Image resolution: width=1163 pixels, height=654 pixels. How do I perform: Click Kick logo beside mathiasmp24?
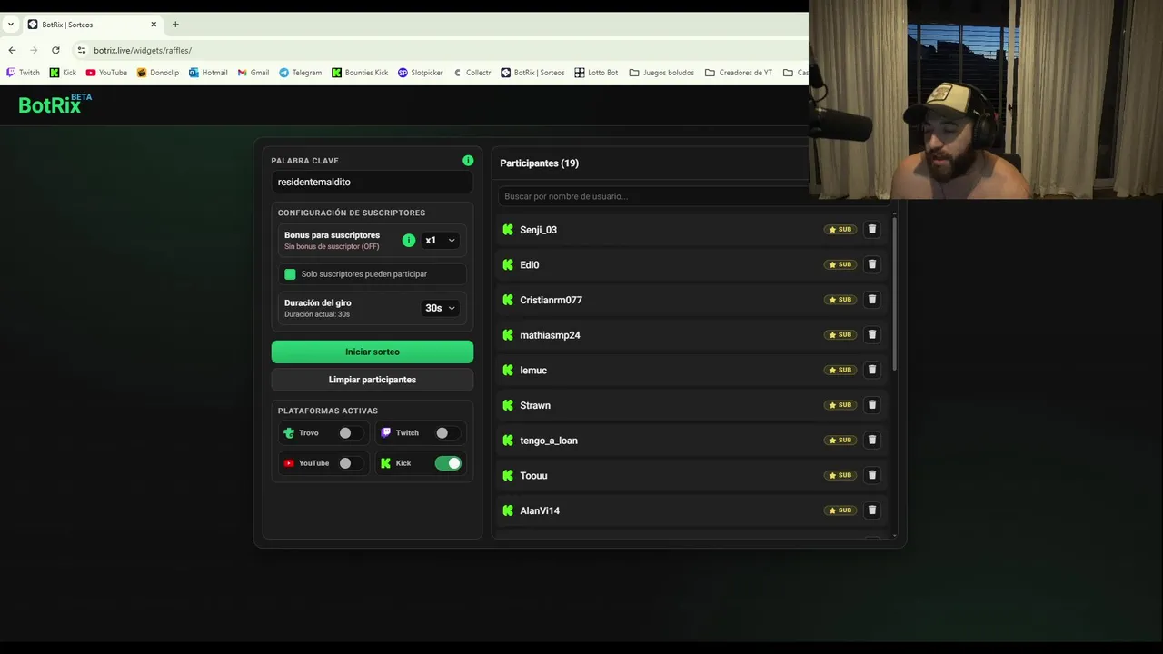tap(508, 335)
